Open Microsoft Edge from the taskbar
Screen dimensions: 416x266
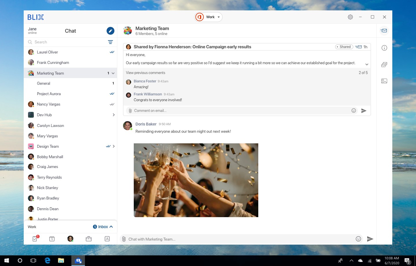tap(47, 261)
